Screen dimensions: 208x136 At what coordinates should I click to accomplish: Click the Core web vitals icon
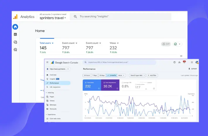click(x=47, y=119)
